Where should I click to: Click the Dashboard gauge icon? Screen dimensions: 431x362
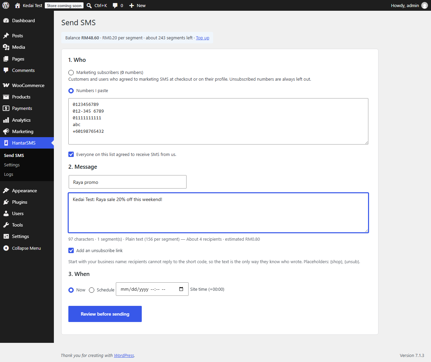click(x=6, y=21)
